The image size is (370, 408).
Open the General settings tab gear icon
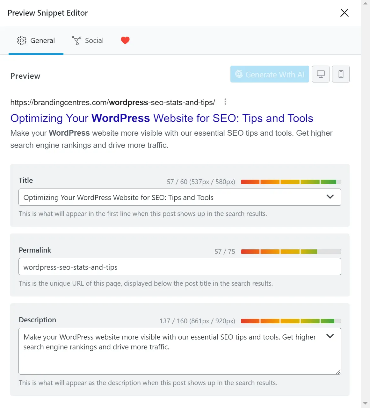click(x=22, y=40)
